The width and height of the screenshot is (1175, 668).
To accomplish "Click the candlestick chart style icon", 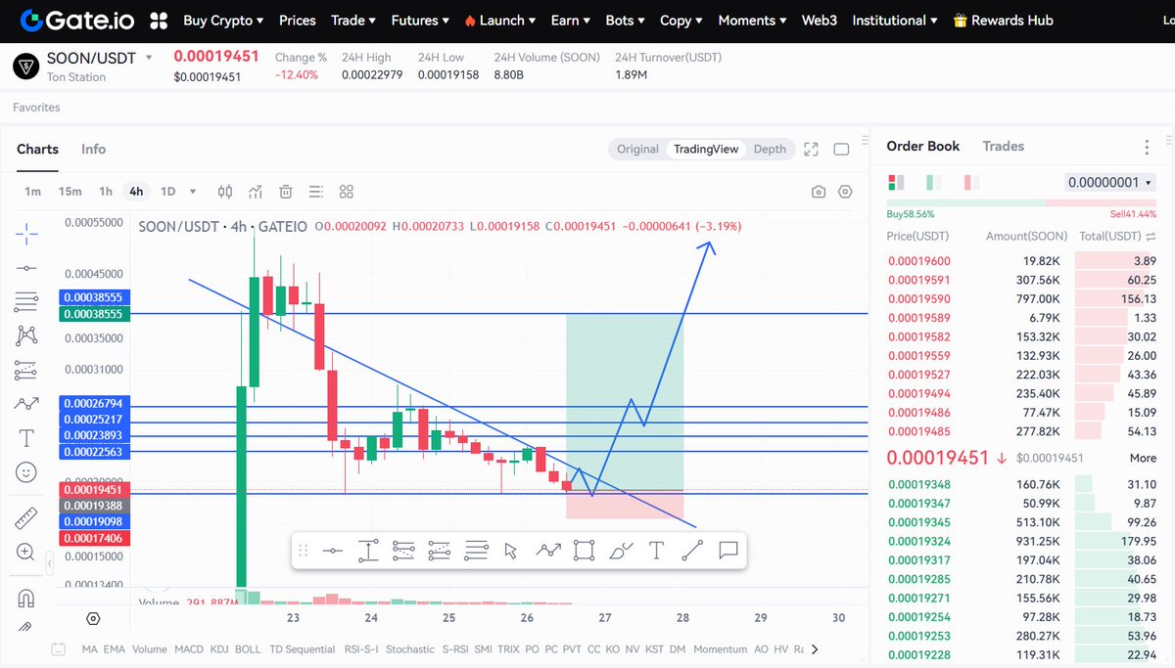I will coord(225,192).
